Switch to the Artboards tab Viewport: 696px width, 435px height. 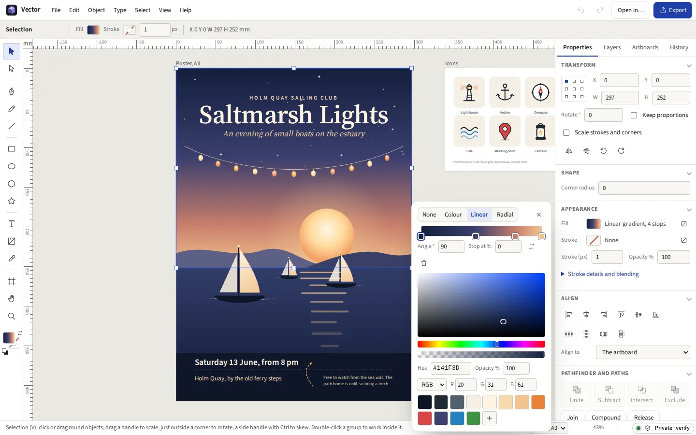tap(645, 47)
